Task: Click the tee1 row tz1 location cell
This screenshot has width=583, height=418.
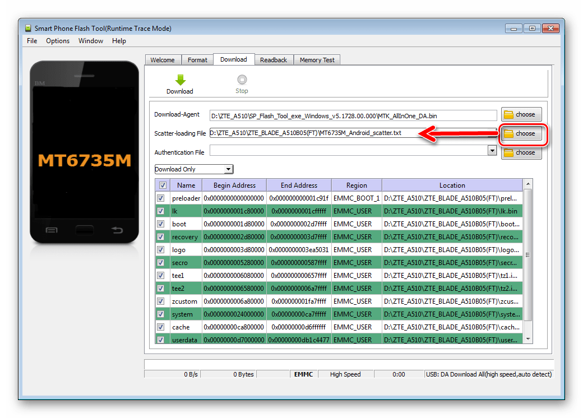Action: click(x=452, y=275)
